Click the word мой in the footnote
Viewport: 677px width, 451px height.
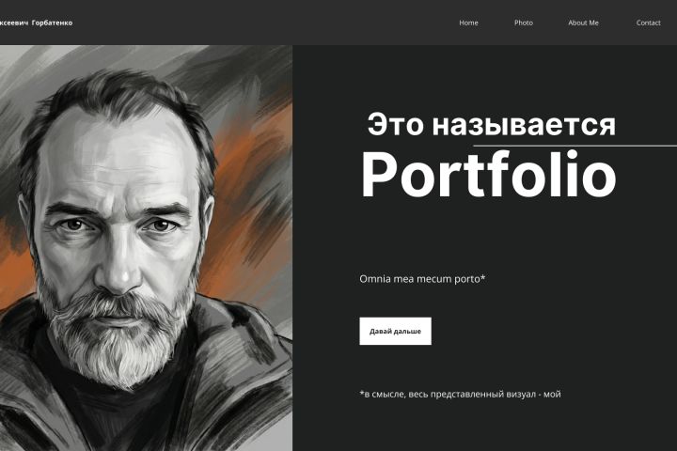(x=552, y=394)
